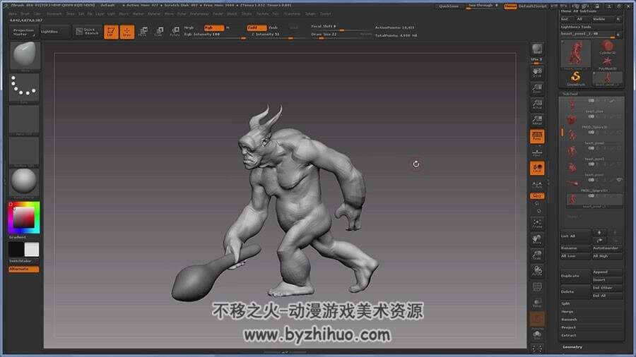This screenshot has height=357, width=636.
Task: Select the Scale transform mode in top shelf
Action: coord(159,32)
